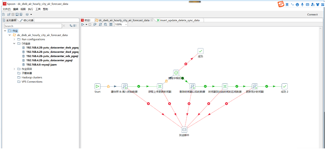Select the 发送邮件 mail entry

coord(184,130)
